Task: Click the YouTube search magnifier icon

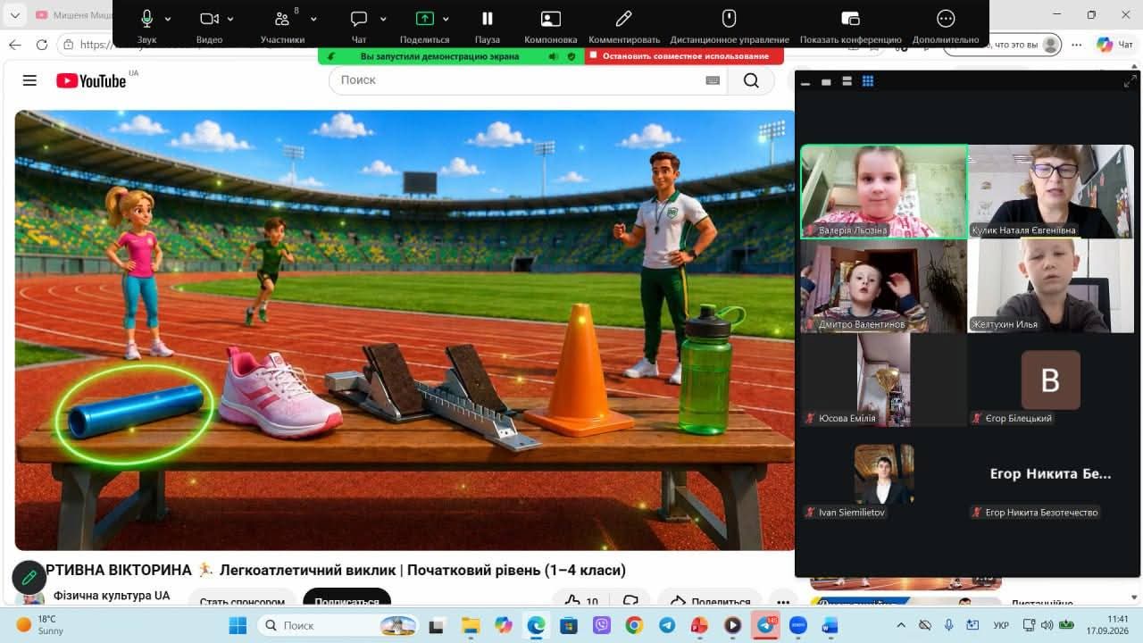Action: coord(751,80)
